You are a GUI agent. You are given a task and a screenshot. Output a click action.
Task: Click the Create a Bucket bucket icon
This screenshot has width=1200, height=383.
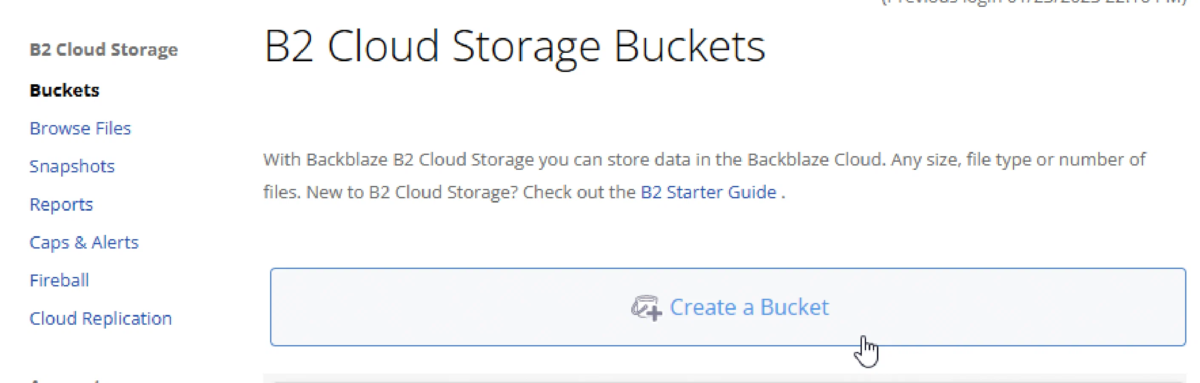click(645, 306)
